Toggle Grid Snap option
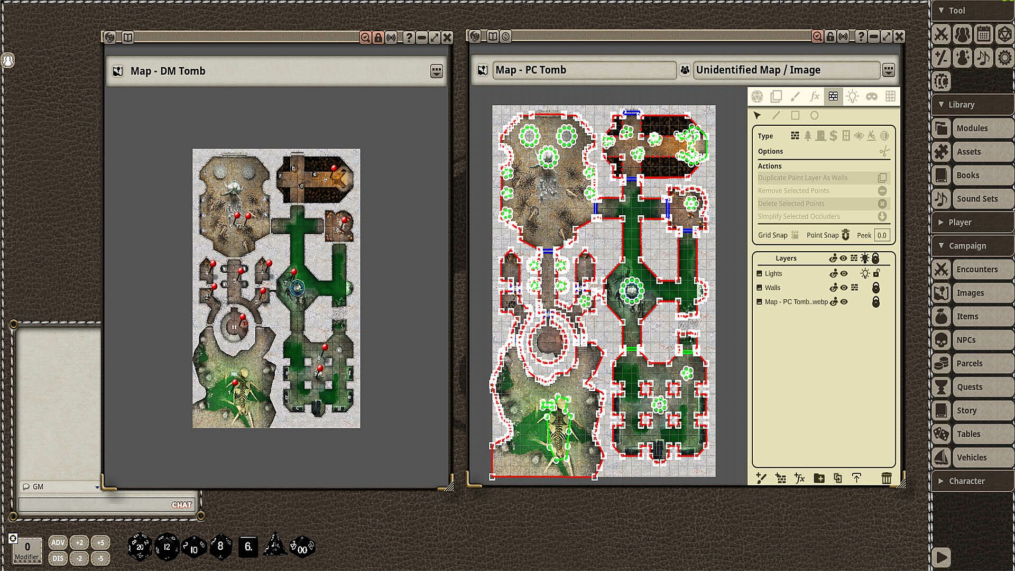This screenshot has width=1015, height=571. (x=795, y=235)
